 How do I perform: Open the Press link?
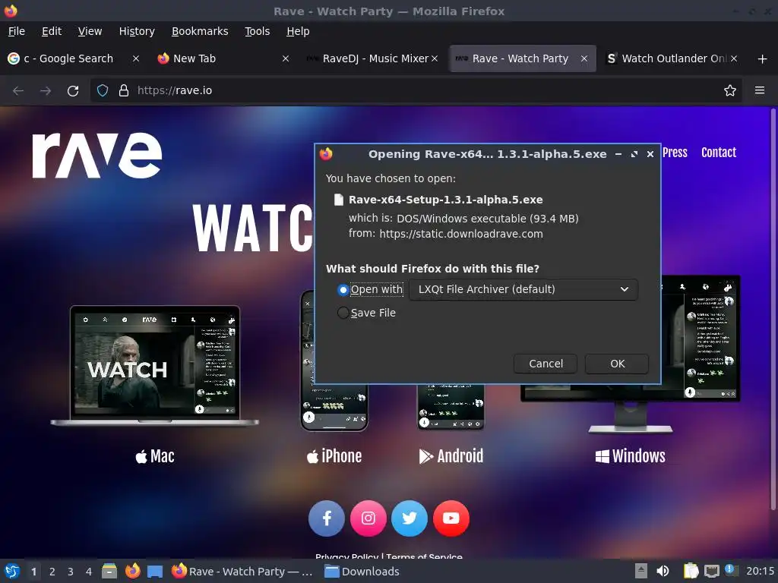(x=675, y=153)
